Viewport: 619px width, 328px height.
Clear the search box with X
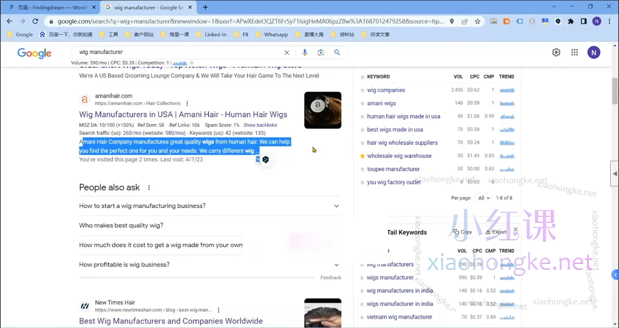coord(287,53)
